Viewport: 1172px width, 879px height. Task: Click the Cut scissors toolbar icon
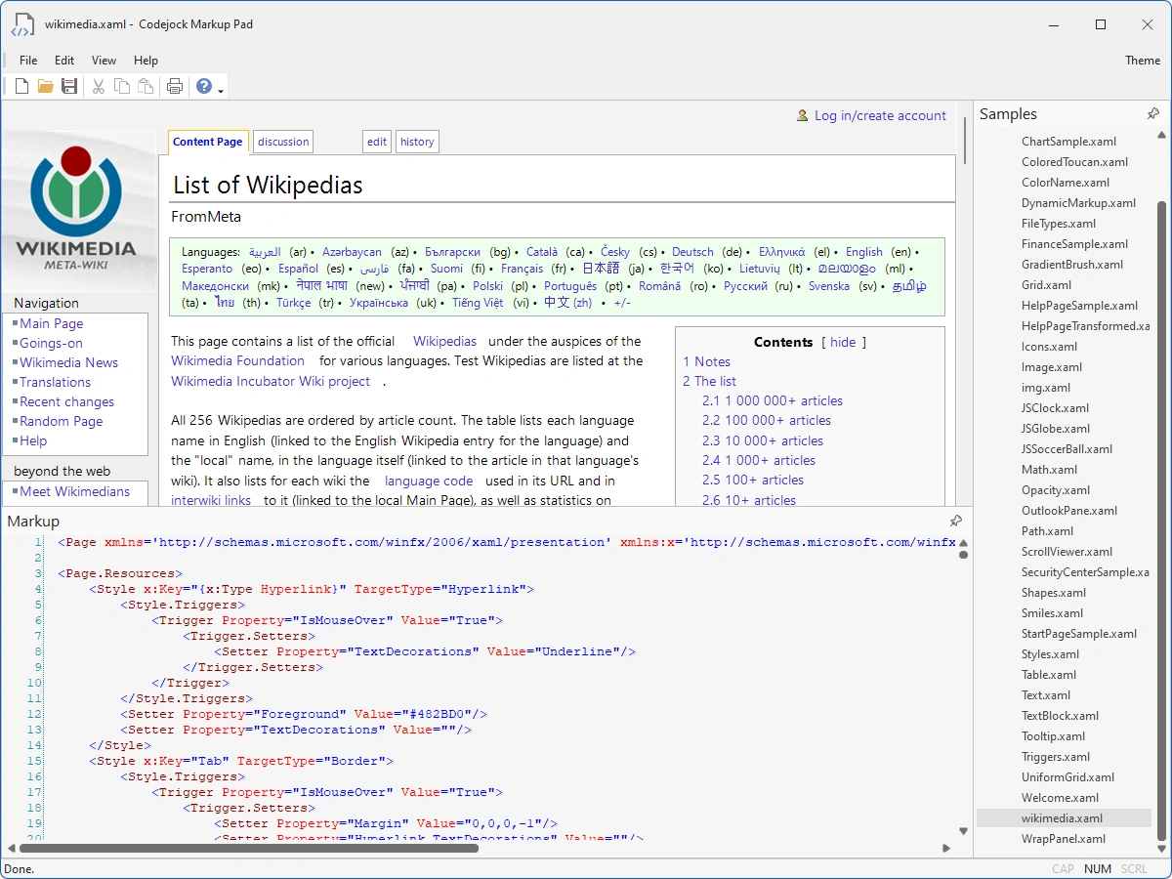tap(99, 86)
